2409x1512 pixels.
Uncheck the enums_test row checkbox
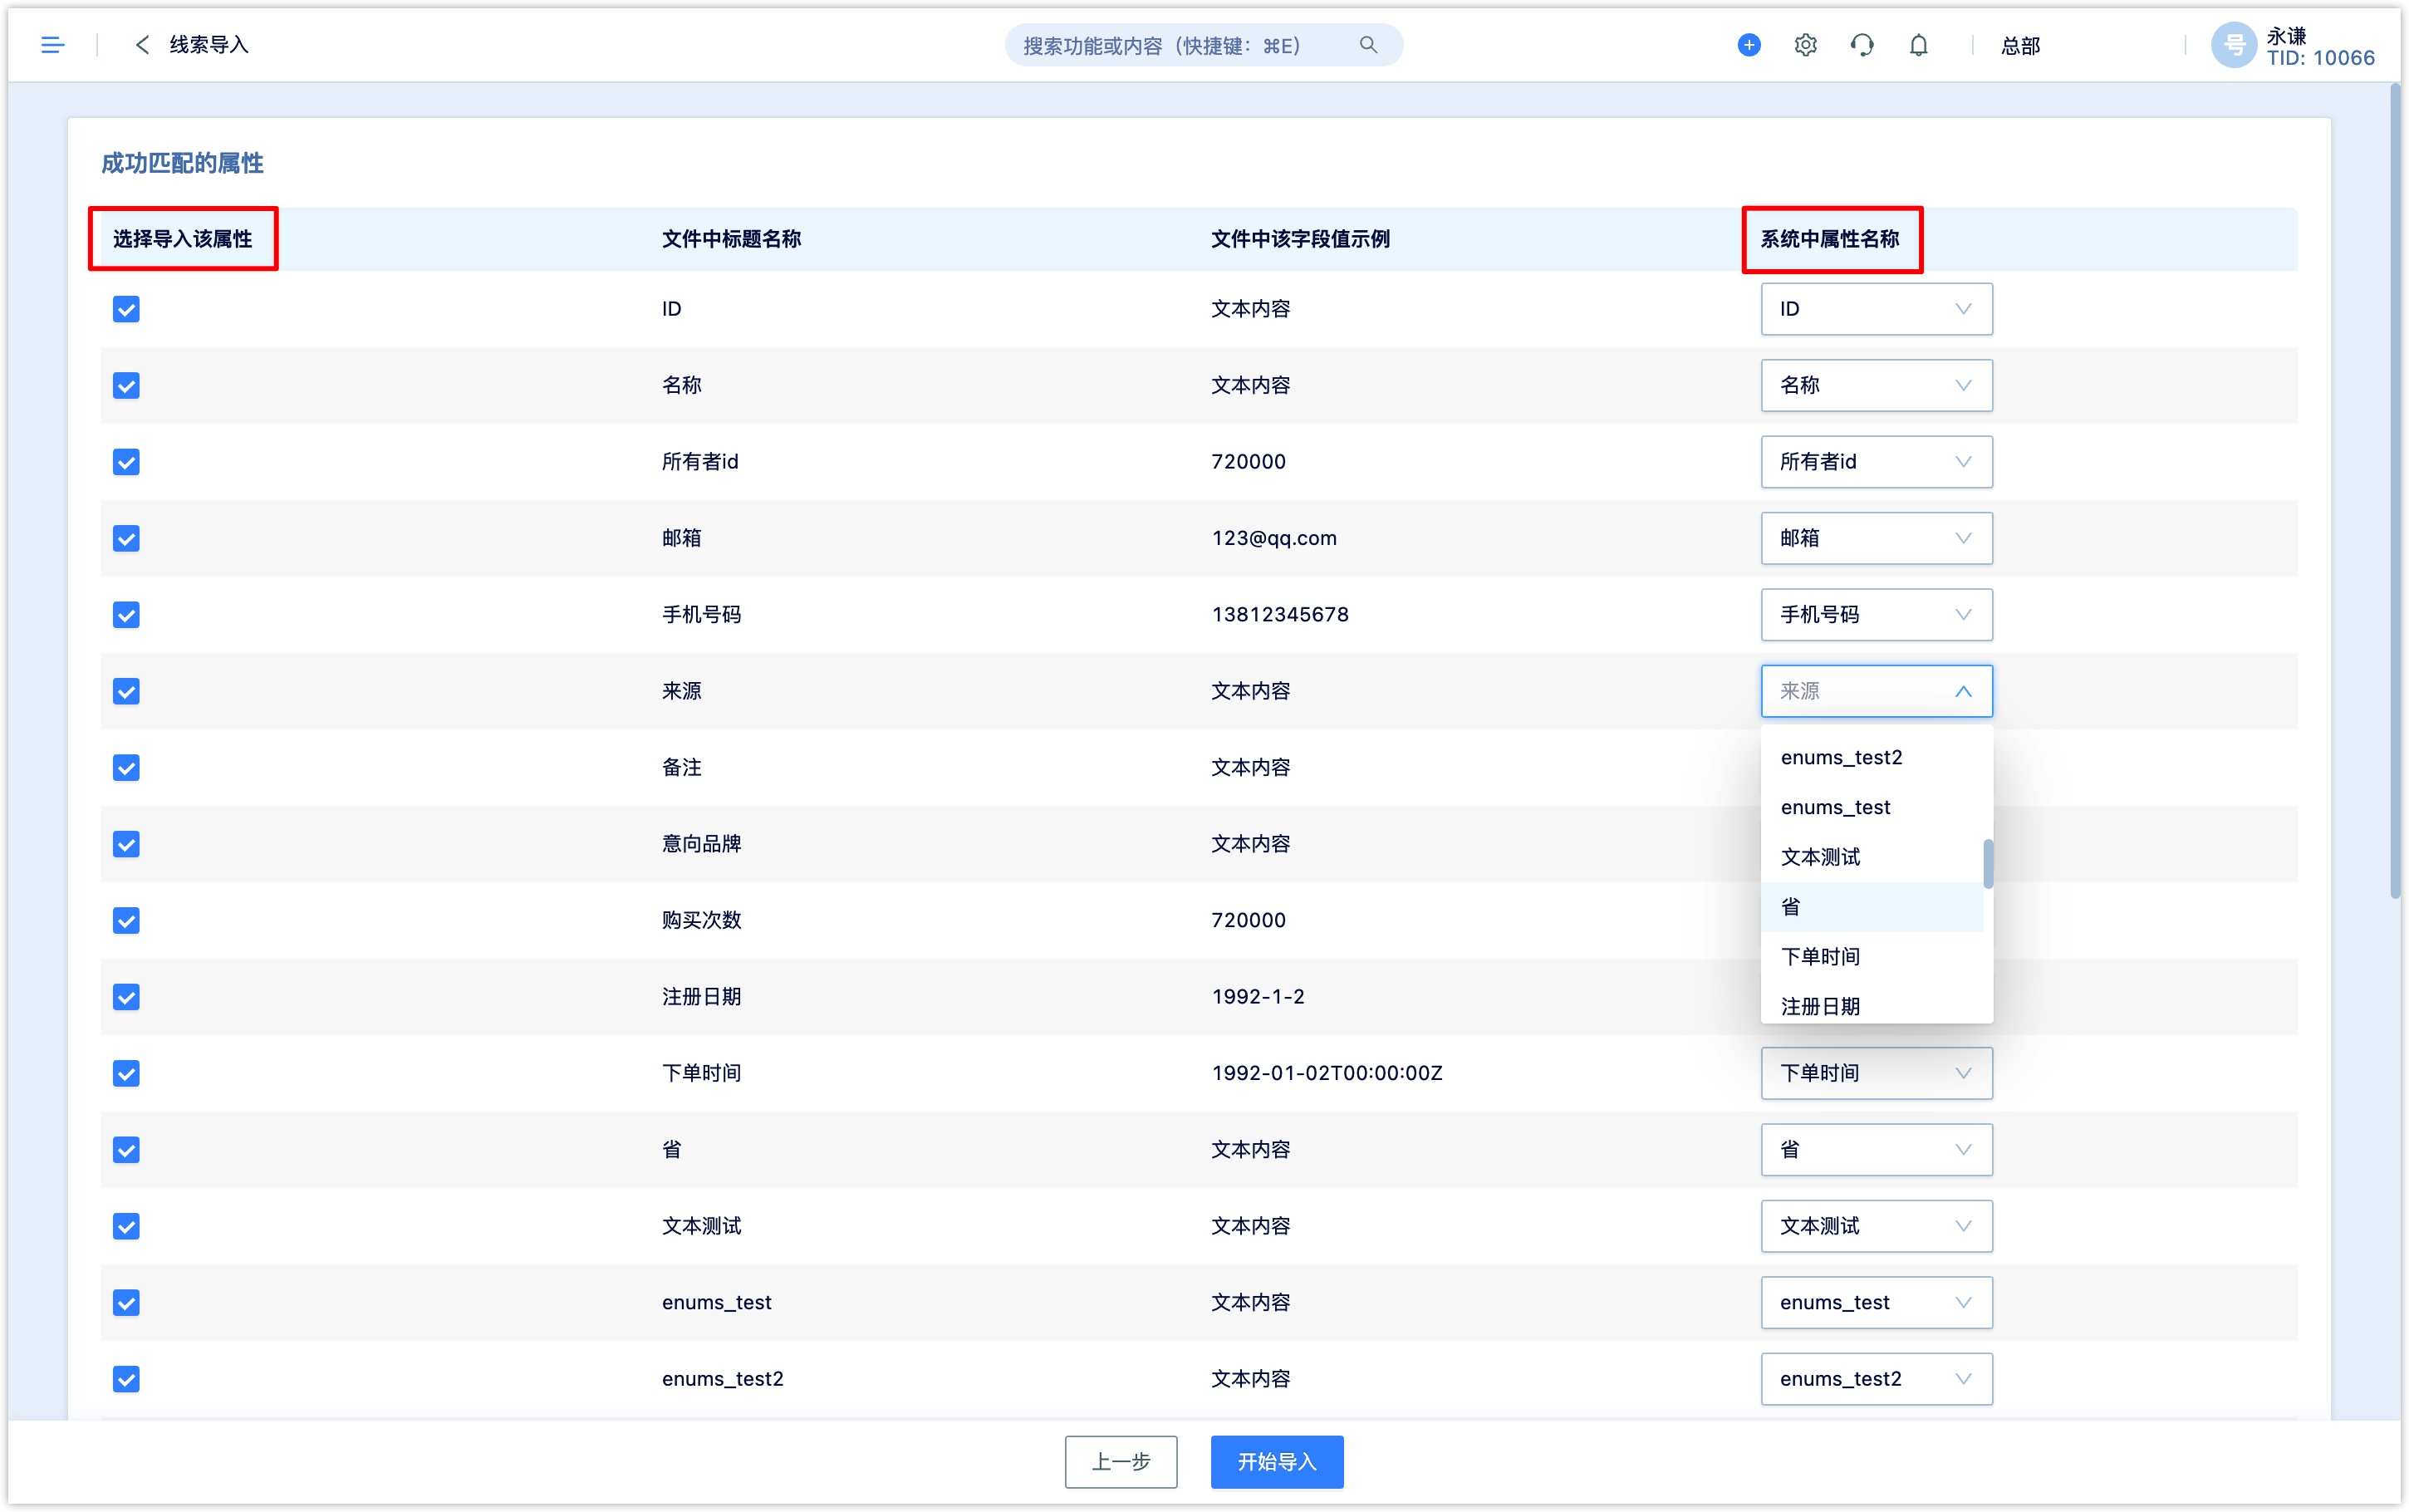[126, 1302]
